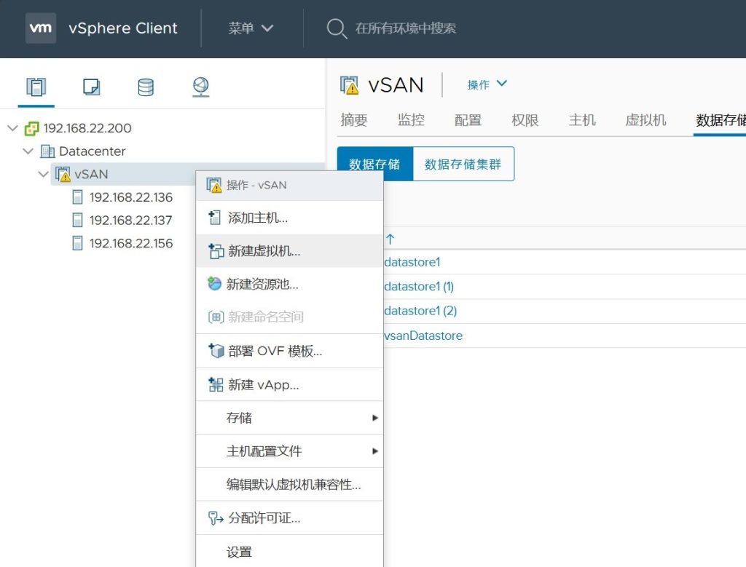Viewport: 746px width, 567px height.
Task: Click the sort ascending arrow in table header
Action: pyautogui.click(x=390, y=239)
